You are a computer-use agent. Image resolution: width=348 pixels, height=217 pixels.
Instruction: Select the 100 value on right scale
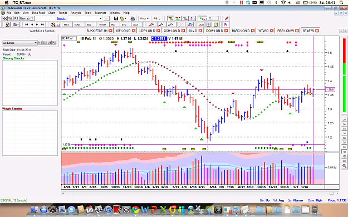tap(344, 157)
